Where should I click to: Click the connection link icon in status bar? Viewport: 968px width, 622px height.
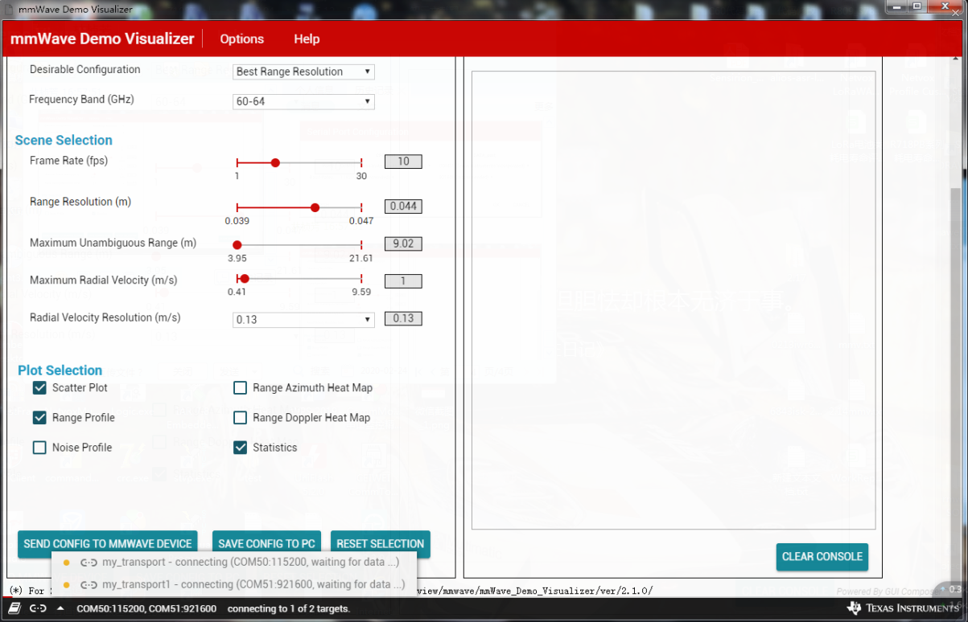(x=38, y=608)
